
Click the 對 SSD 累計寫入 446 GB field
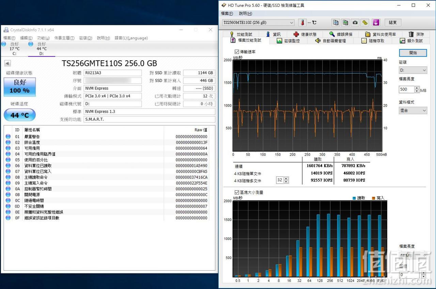[x=199, y=81]
